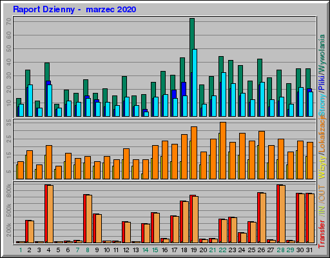Screen dimensions: 330x258
Task: Click the 'Pliki' legend label
Action: (x=322, y=83)
